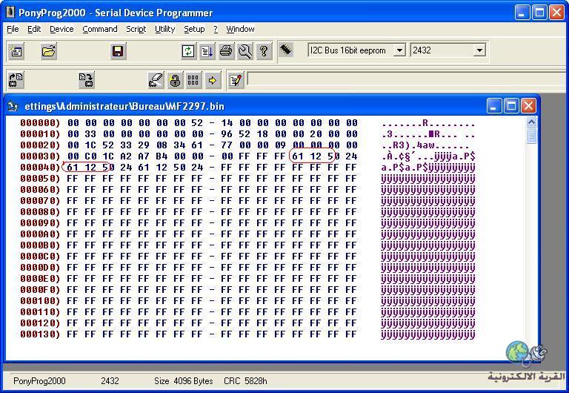Screen dimensions: 569x393
Task: Open a device file with folder icon
Action: (49, 51)
